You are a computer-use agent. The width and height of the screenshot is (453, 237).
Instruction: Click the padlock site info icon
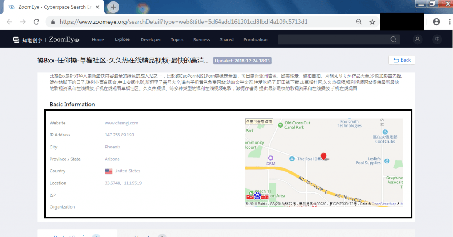point(53,22)
